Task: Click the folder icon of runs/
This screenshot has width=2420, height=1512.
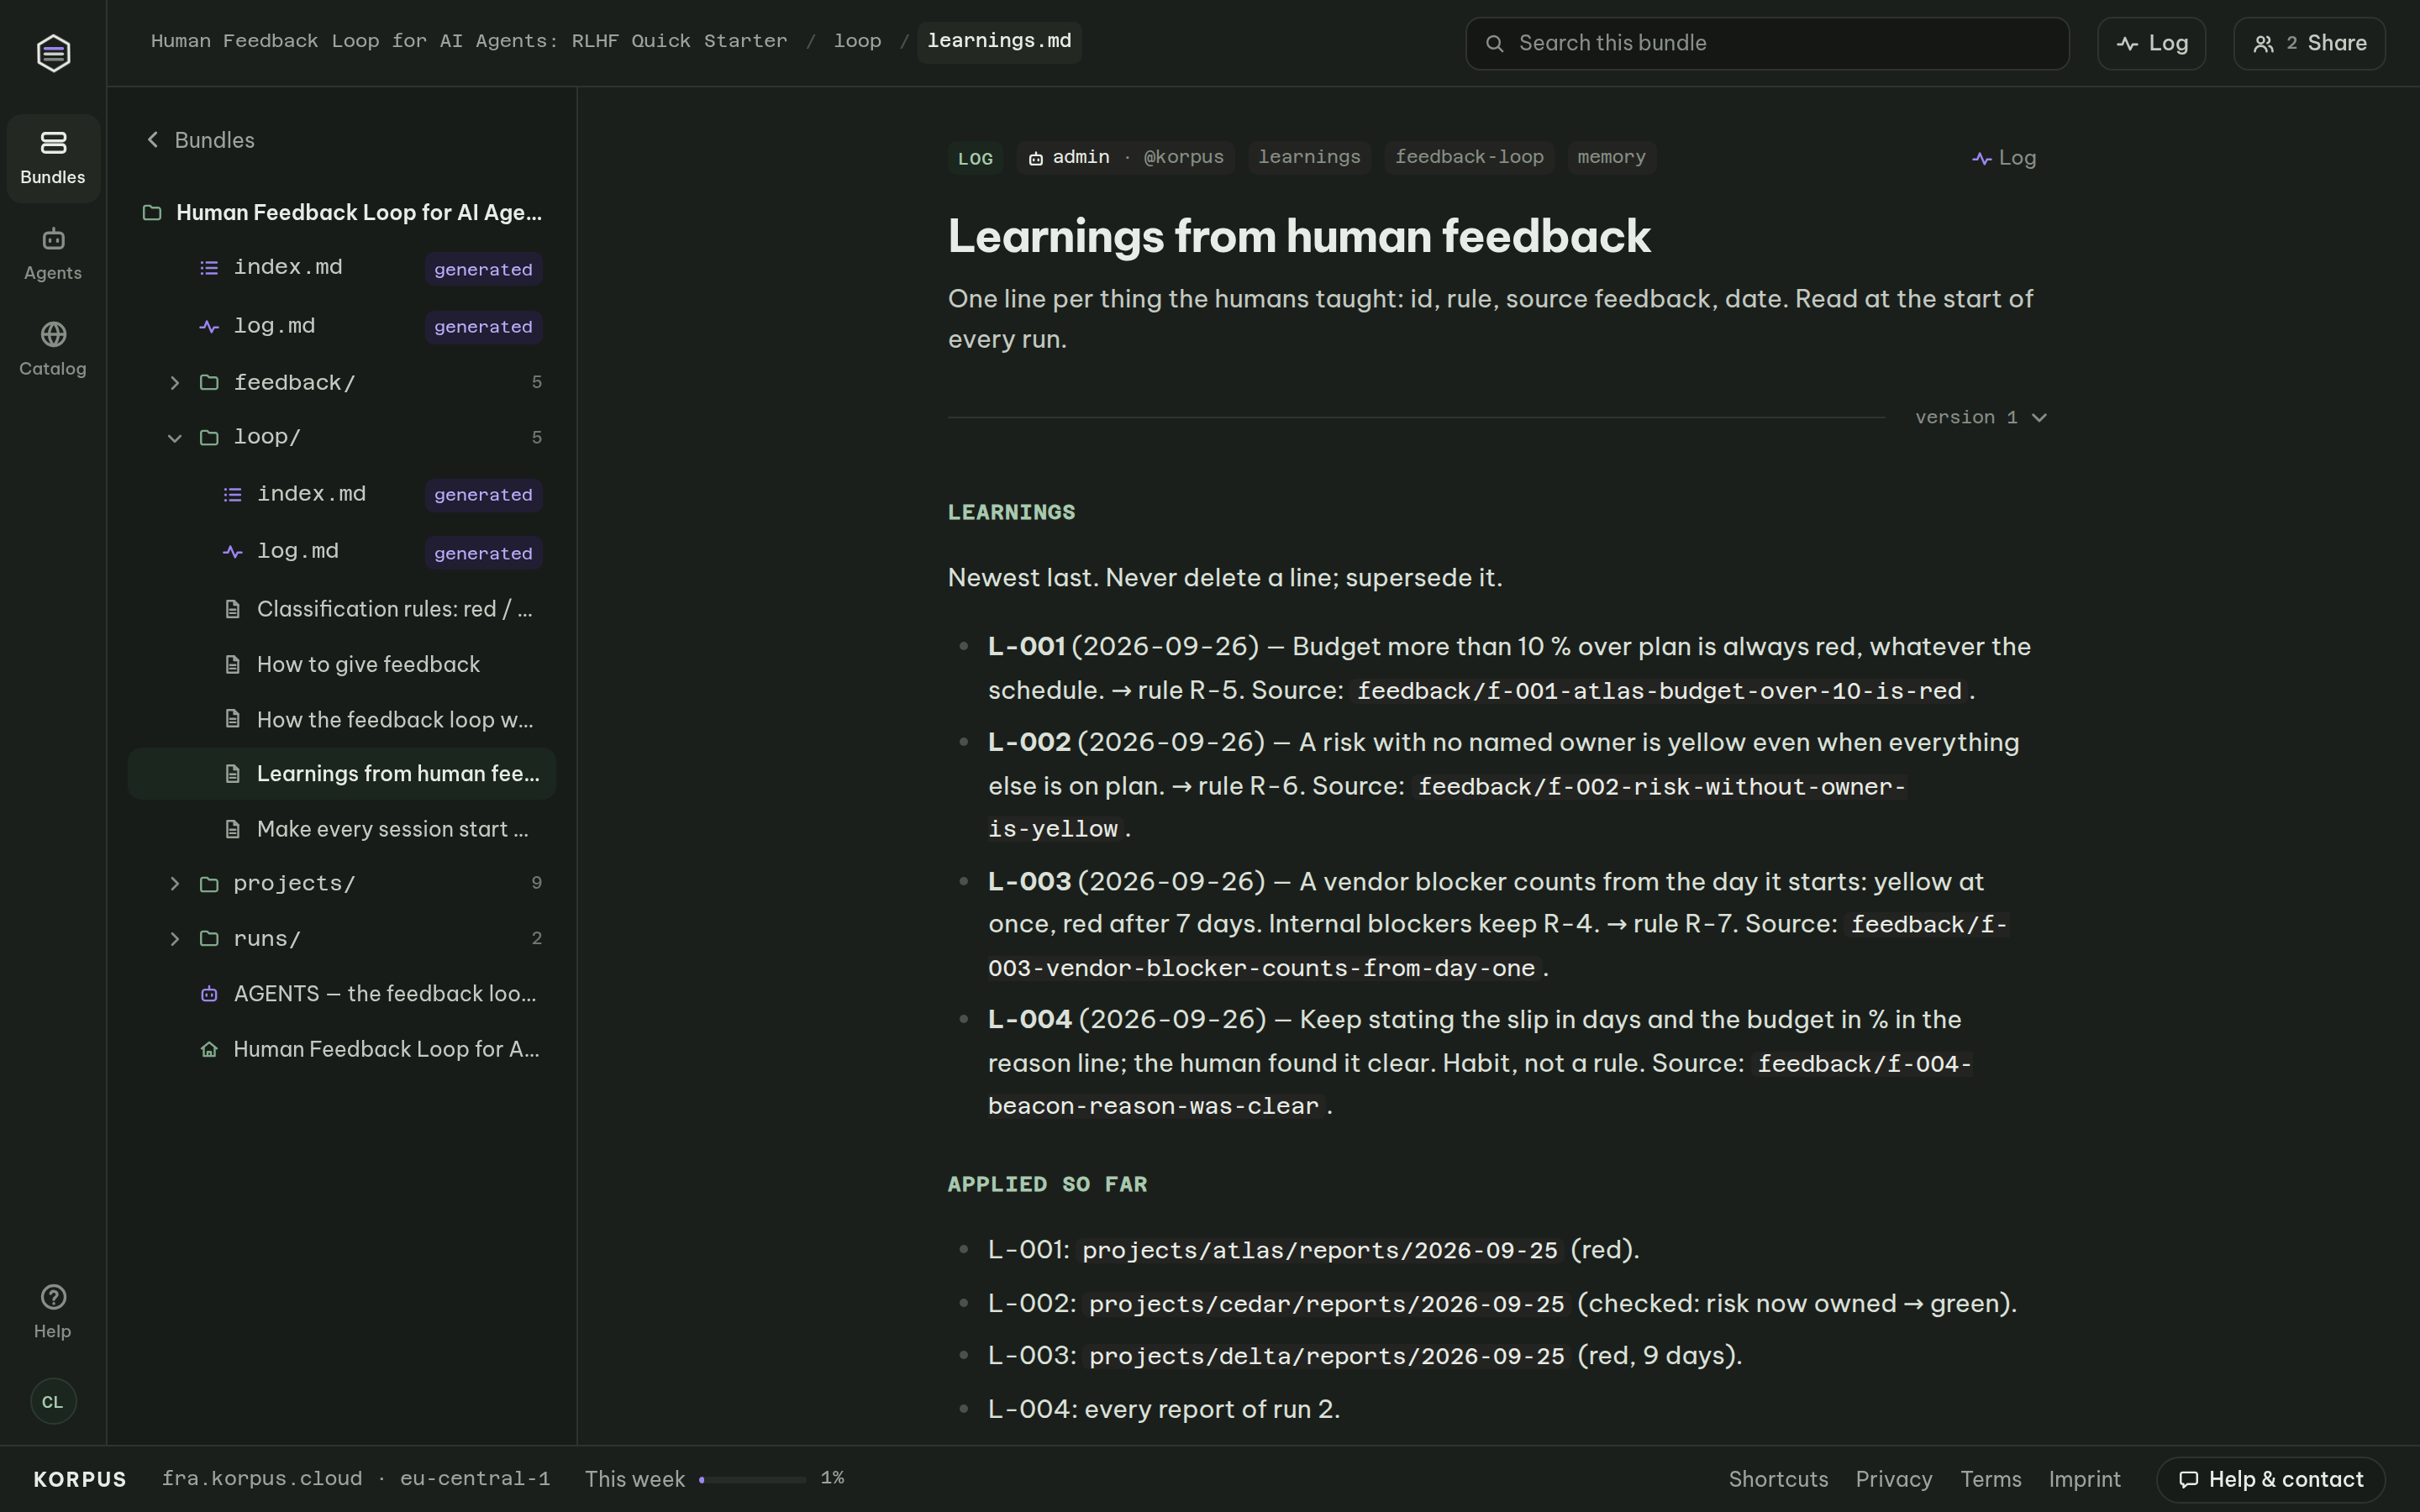Action: pos(209,939)
